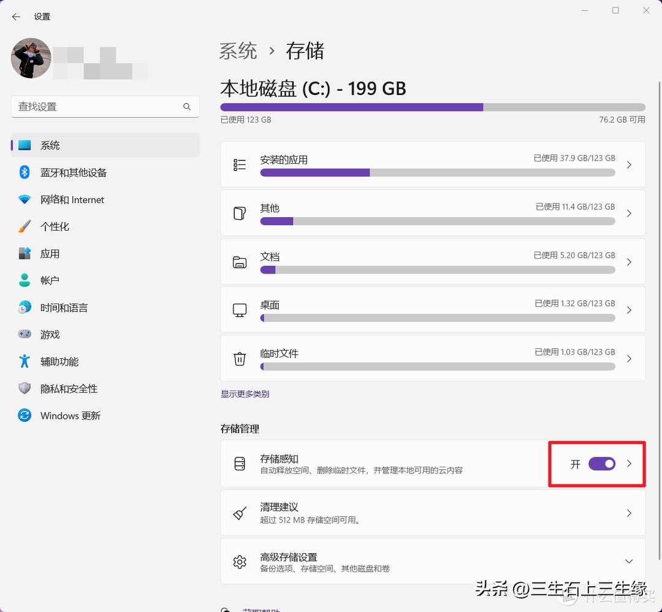662x612 pixels.
Task: Click inside the 查找设置 search box
Action: [x=98, y=106]
